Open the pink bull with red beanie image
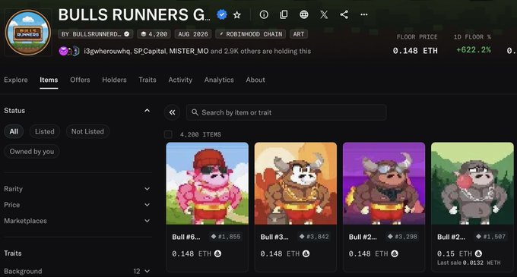The height and width of the screenshot is (277, 517). pos(208,183)
